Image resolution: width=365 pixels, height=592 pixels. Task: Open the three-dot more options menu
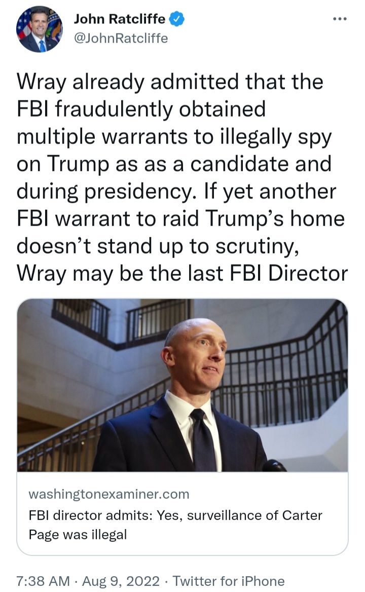tap(340, 19)
